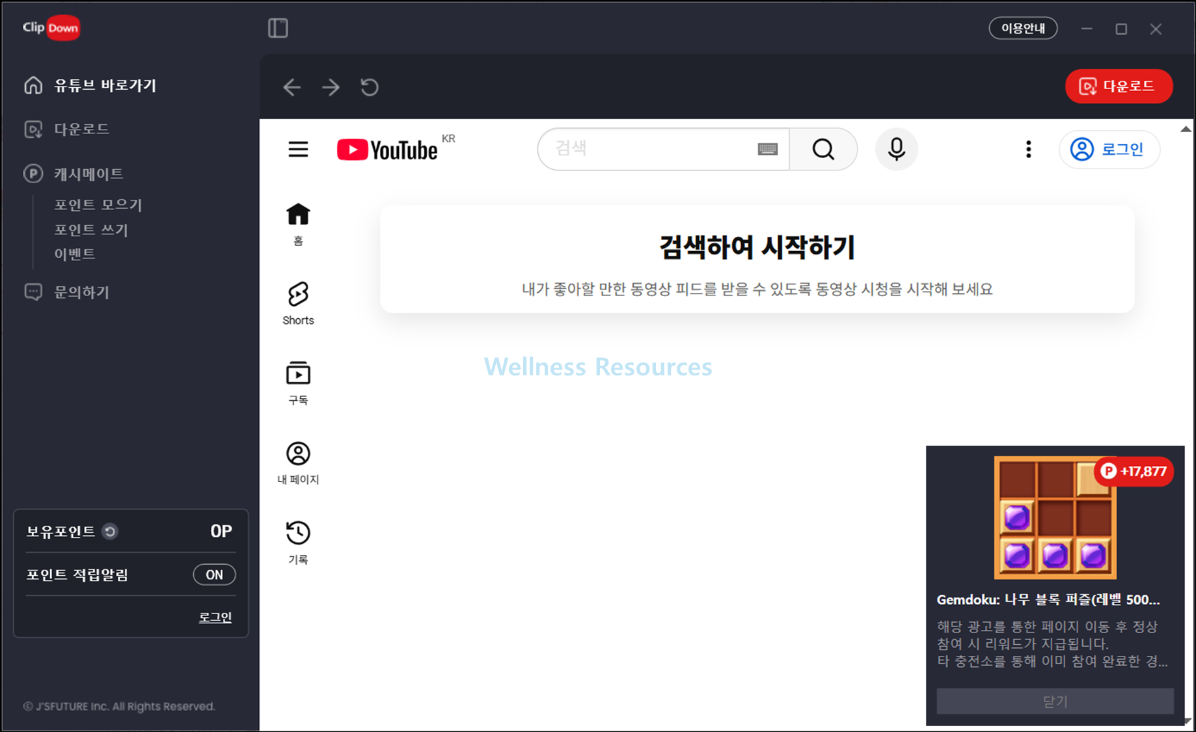Close the Gemdoku ad with 닫기
The width and height of the screenshot is (1196, 732).
[1055, 701]
